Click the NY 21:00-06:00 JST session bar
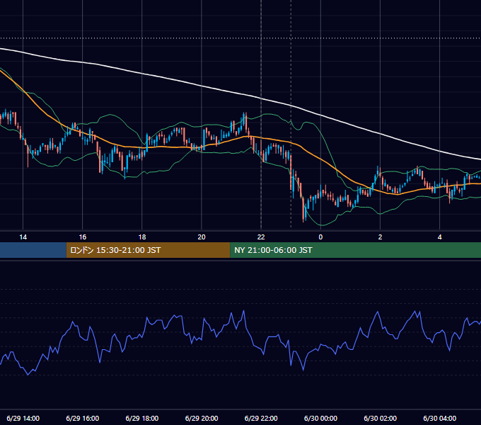Viewport: 481px width, 425px height. 356,250
